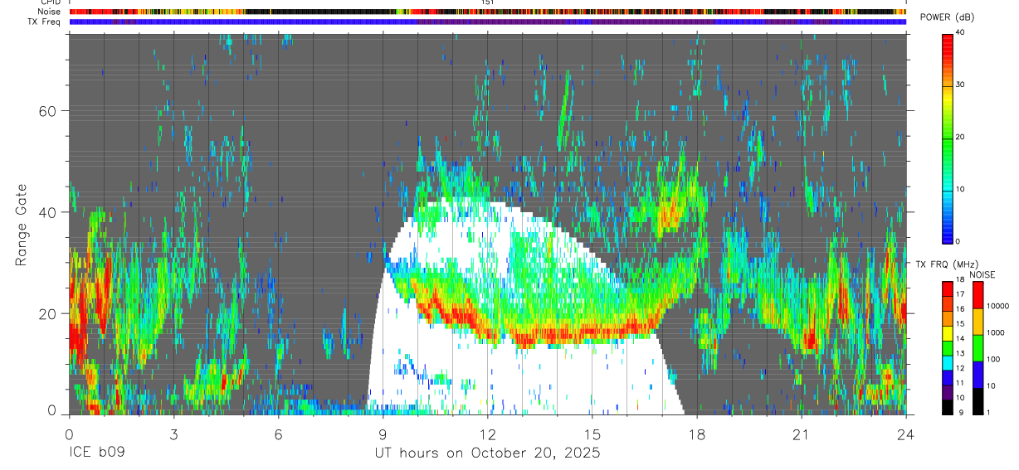The width and height of the screenshot is (1019, 470).
Task: Click the 100 tick on the noise scale
Action: (994, 359)
